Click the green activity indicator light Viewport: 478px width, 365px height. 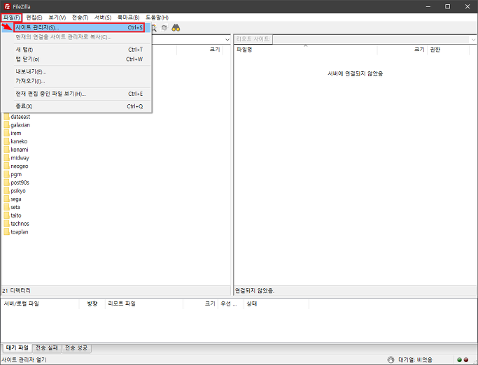(x=459, y=360)
